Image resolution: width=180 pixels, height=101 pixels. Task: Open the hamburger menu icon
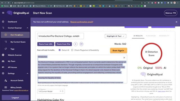[3, 13]
